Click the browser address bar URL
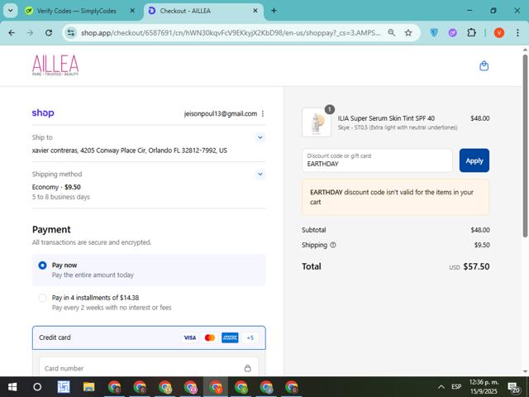The height and width of the screenshot is (397, 529). 231,33
